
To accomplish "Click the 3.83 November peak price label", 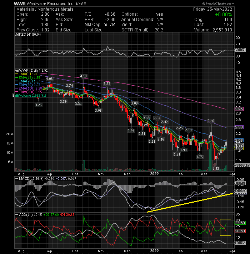I will click(107, 83).
